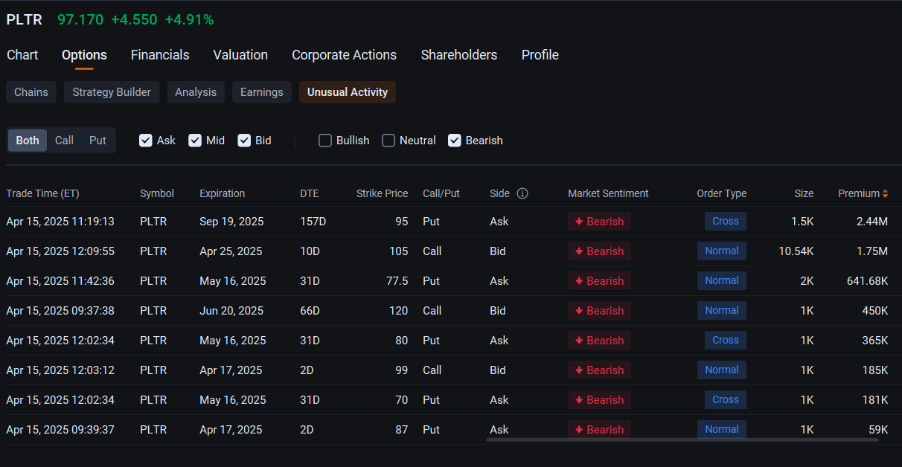
Task: Click the 157D DTE cell
Action: 313,222
